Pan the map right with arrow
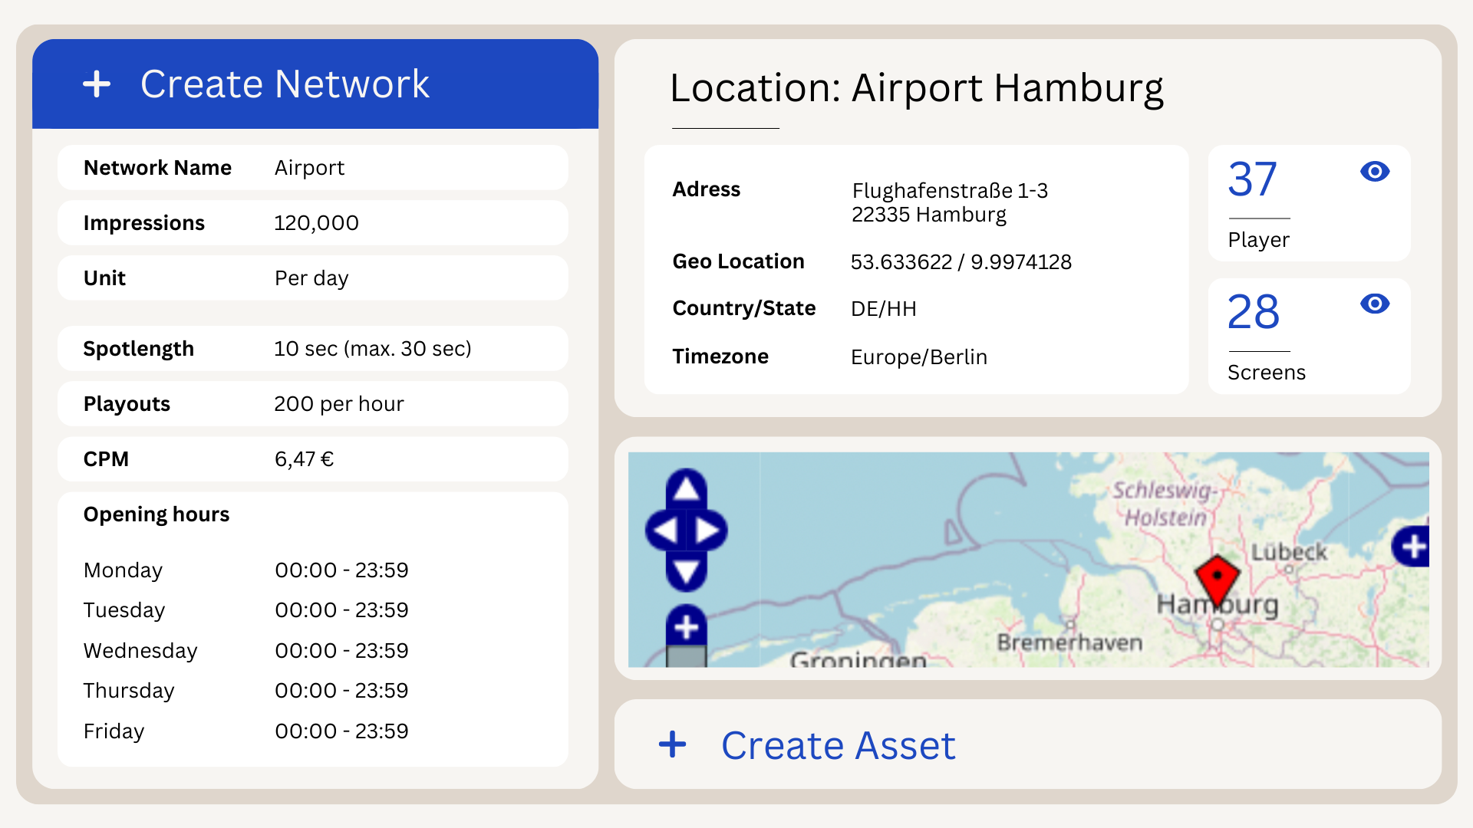Viewport: 1473px width, 828px height. (x=708, y=531)
